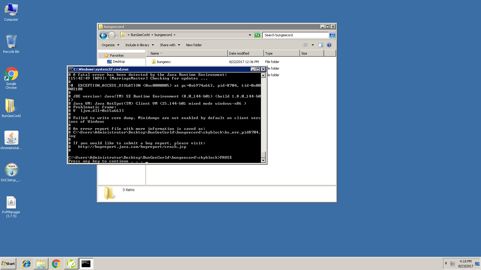Click the Explorer Back navigation arrow

(103, 35)
